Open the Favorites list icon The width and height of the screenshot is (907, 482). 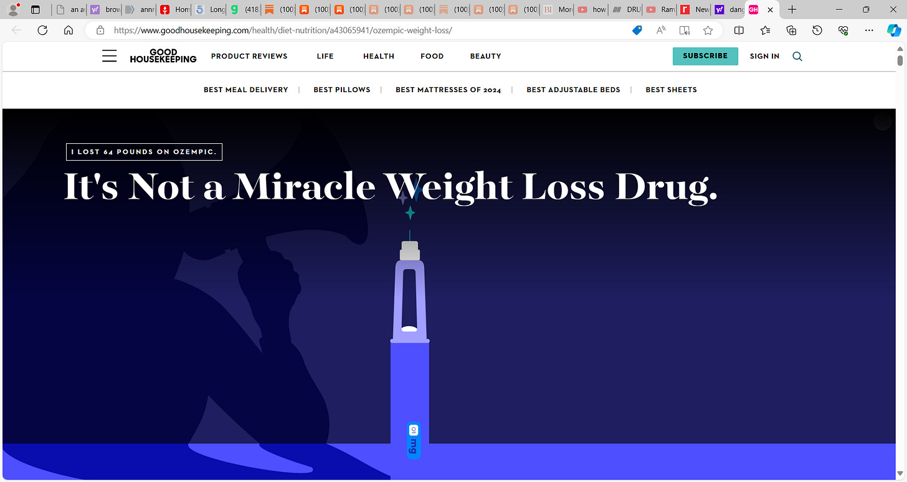(765, 30)
